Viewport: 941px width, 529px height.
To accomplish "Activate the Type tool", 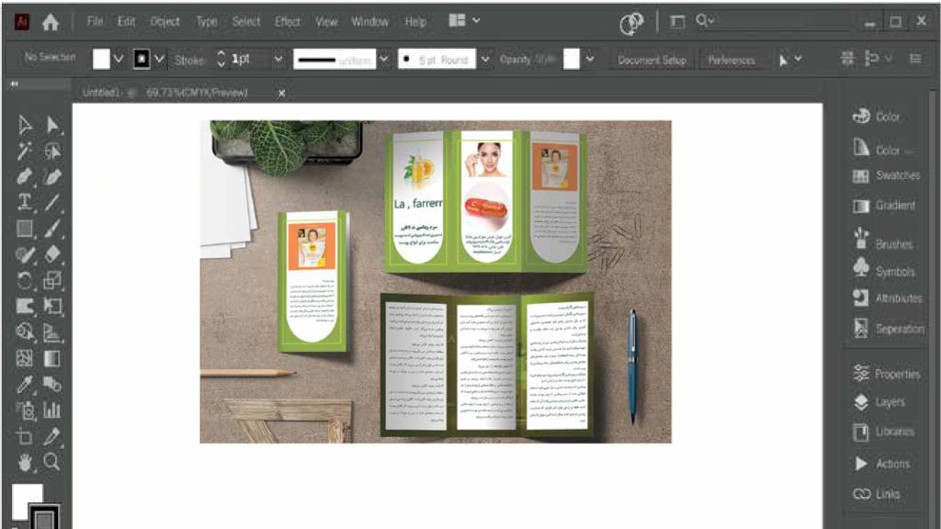I will click(25, 202).
